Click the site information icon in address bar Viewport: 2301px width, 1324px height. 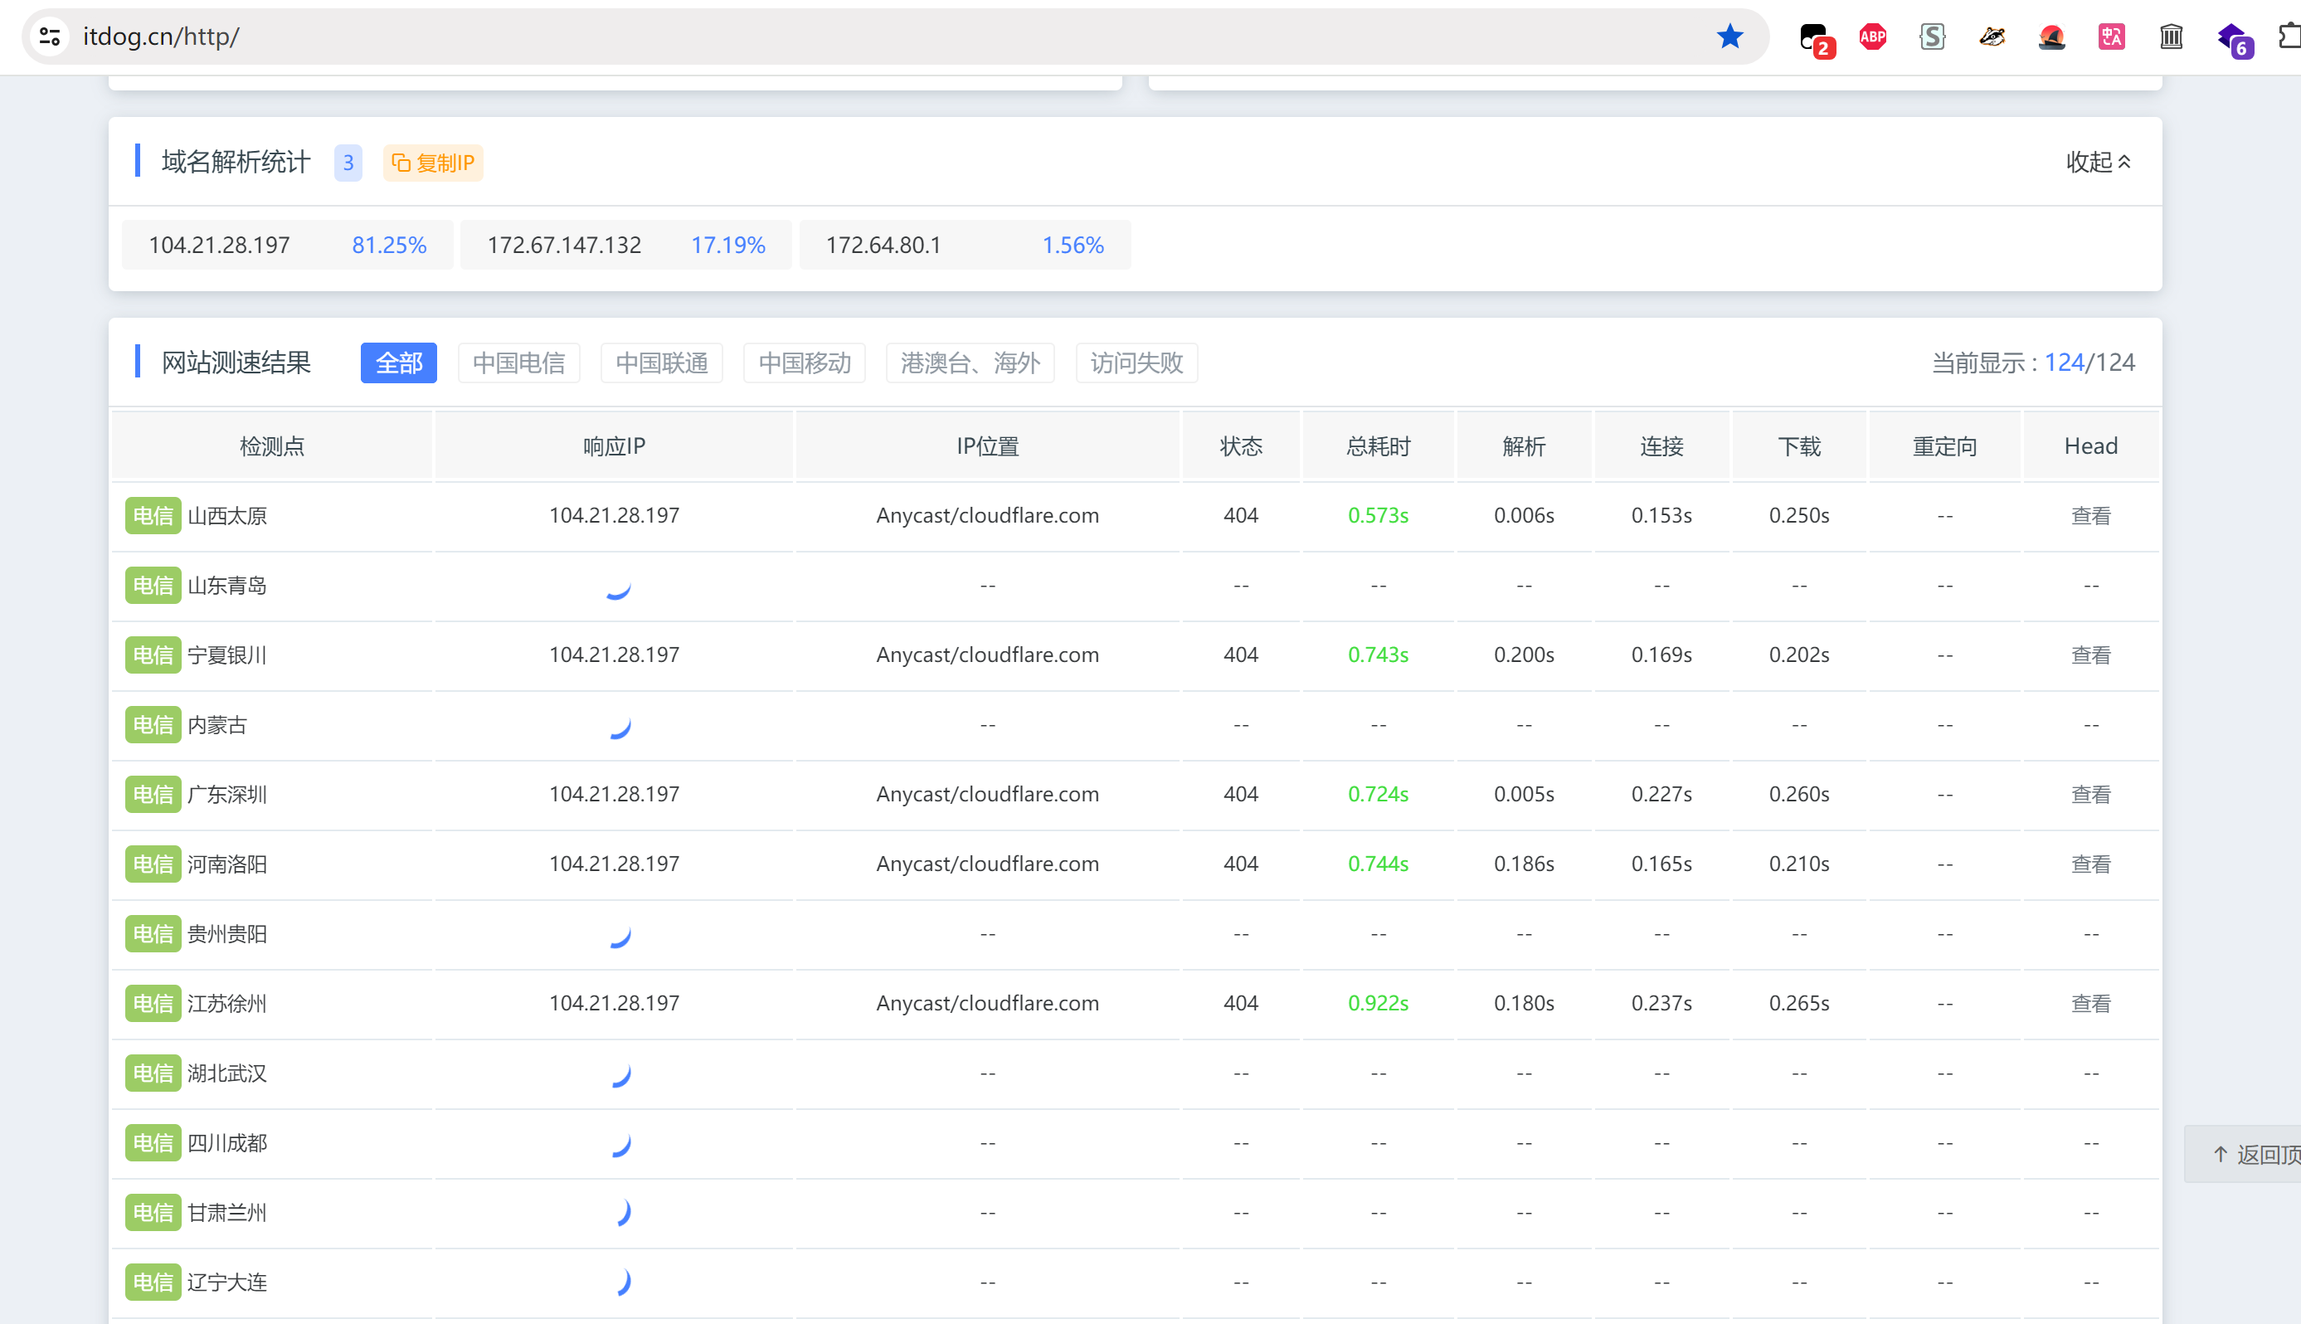[x=50, y=37]
